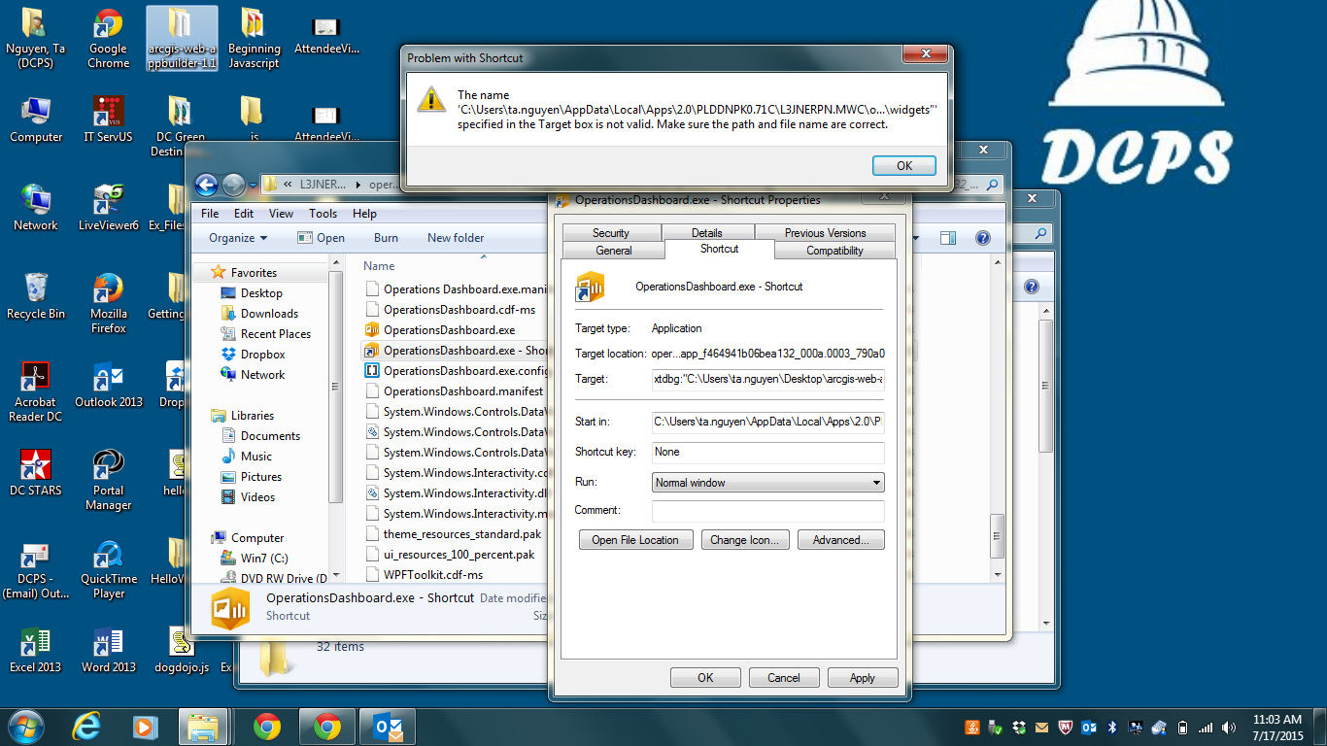The image size is (1327, 746).
Task: Open the Edit menu in Explorer
Action: click(x=244, y=214)
